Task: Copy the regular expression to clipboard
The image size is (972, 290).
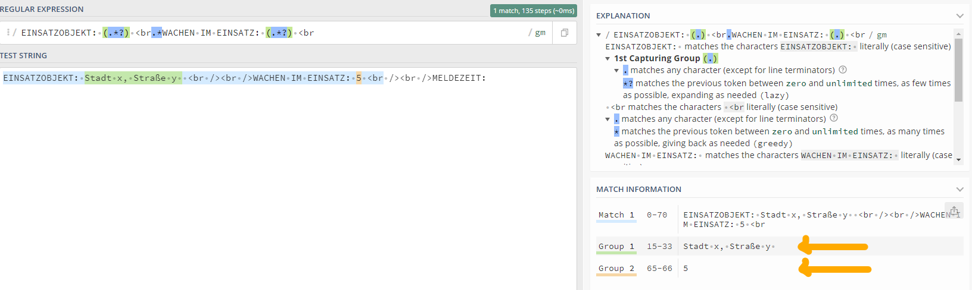Action: [565, 33]
